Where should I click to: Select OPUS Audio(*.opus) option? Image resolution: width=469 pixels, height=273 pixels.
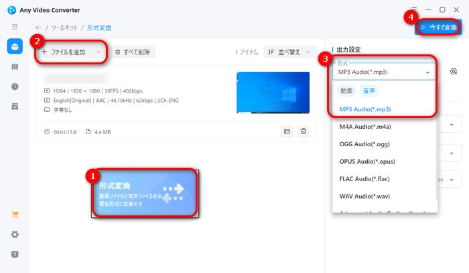point(384,162)
